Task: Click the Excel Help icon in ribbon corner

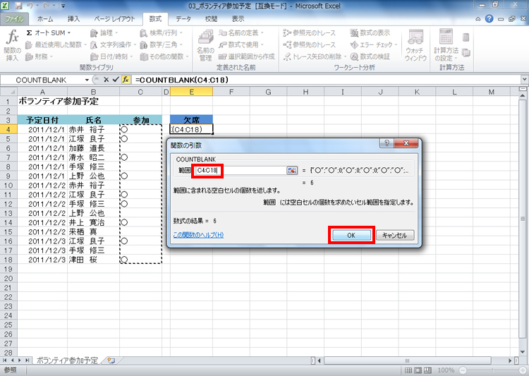Action: pyautogui.click(x=489, y=19)
